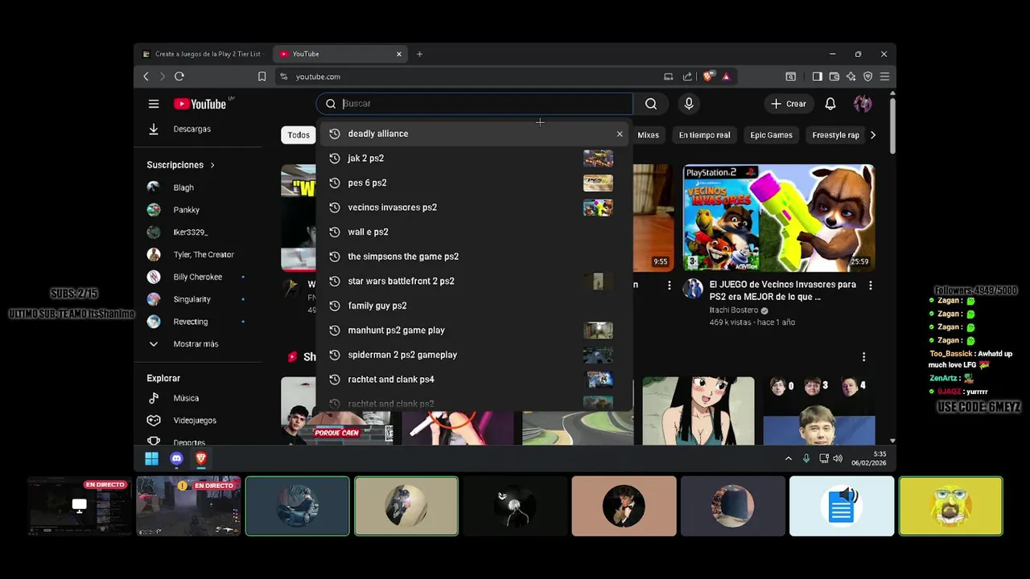The width and height of the screenshot is (1030, 579).
Task: Toggle the browser sidebar panel
Action: pos(817,76)
